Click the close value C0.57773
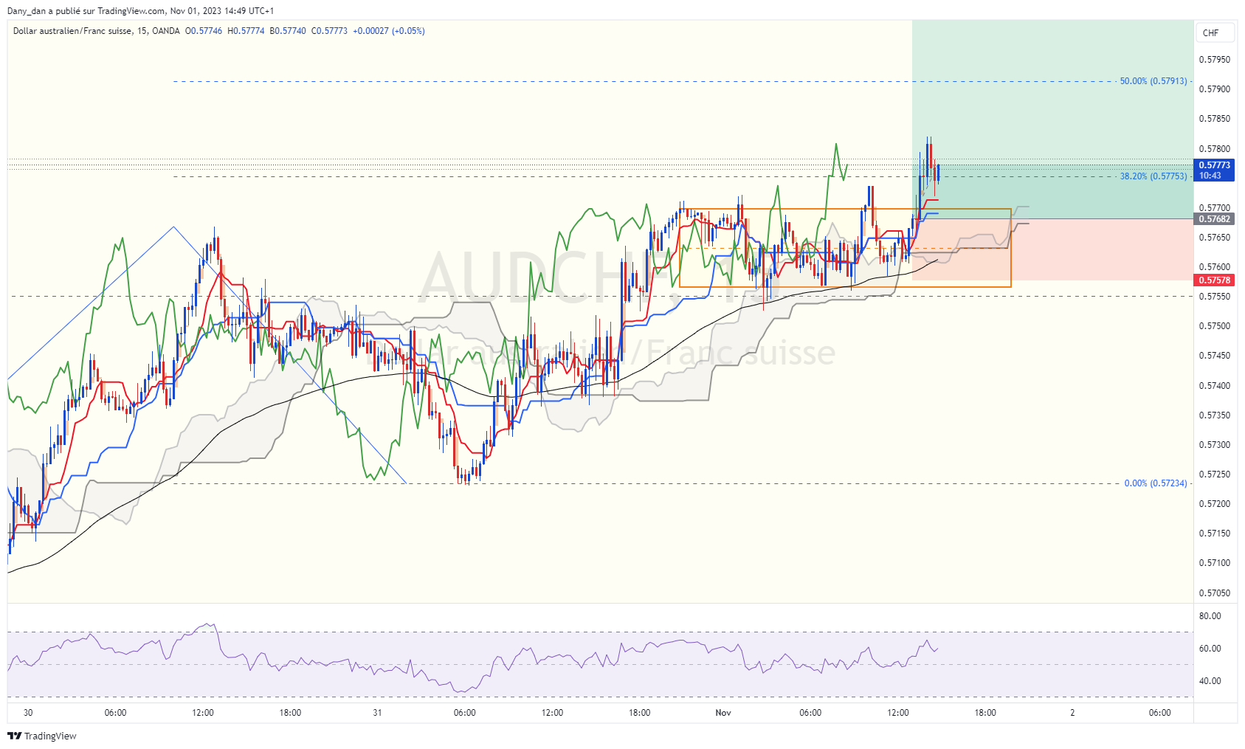This screenshot has width=1245, height=749. coord(329,31)
